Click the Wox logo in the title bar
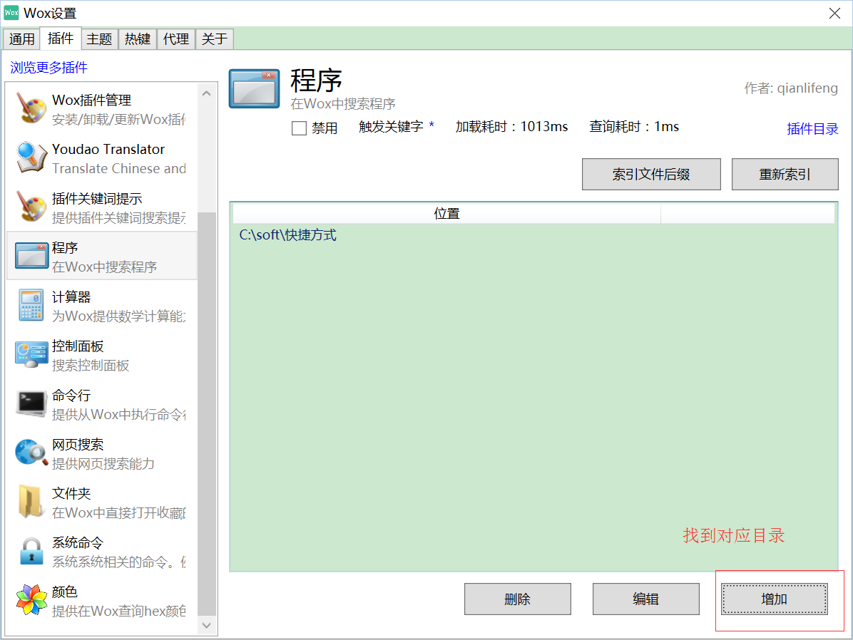The image size is (853, 640). coord(11,13)
